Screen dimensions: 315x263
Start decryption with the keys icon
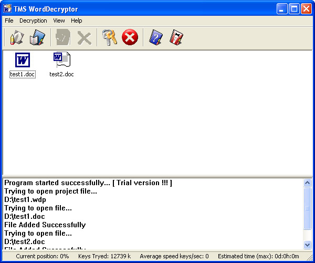coord(110,37)
